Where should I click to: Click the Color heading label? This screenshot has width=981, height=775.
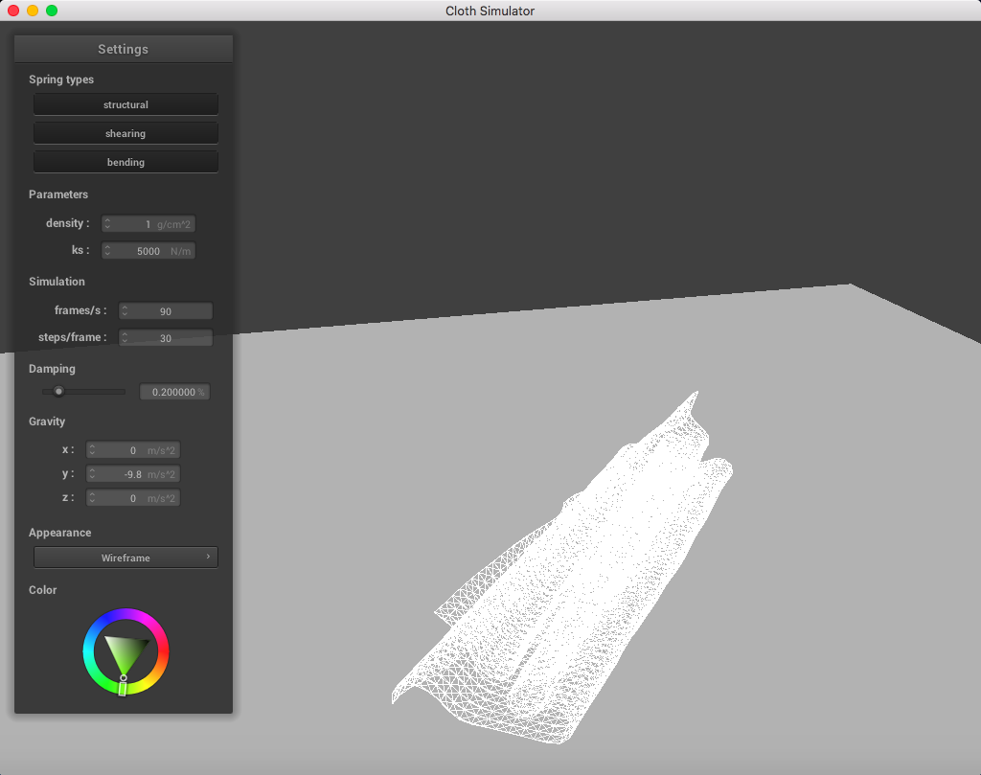coord(42,590)
